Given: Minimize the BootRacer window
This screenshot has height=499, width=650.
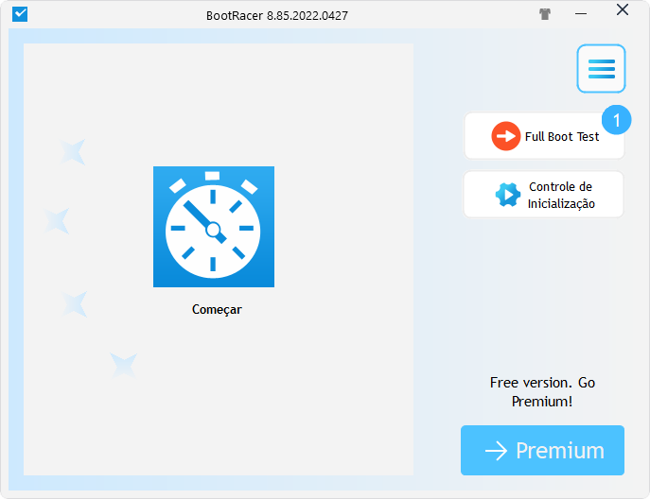Looking at the screenshot, I should point(581,14).
